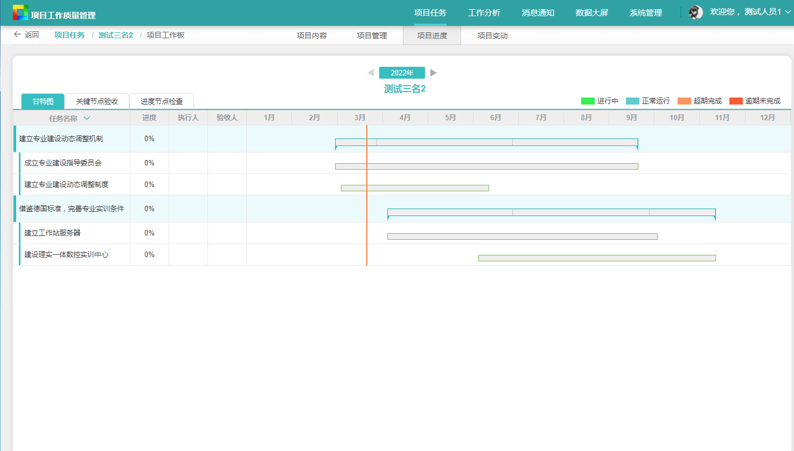Viewport: 794px width, 451px height.
Task: Select the 2022年 year picker
Action: pos(402,73)
